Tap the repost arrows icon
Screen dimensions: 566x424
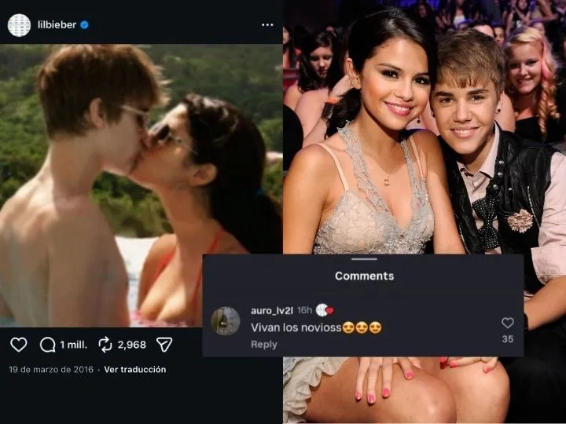(105, 344)
